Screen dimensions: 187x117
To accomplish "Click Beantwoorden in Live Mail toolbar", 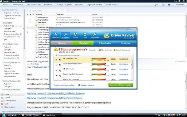I will coord(18,5).
